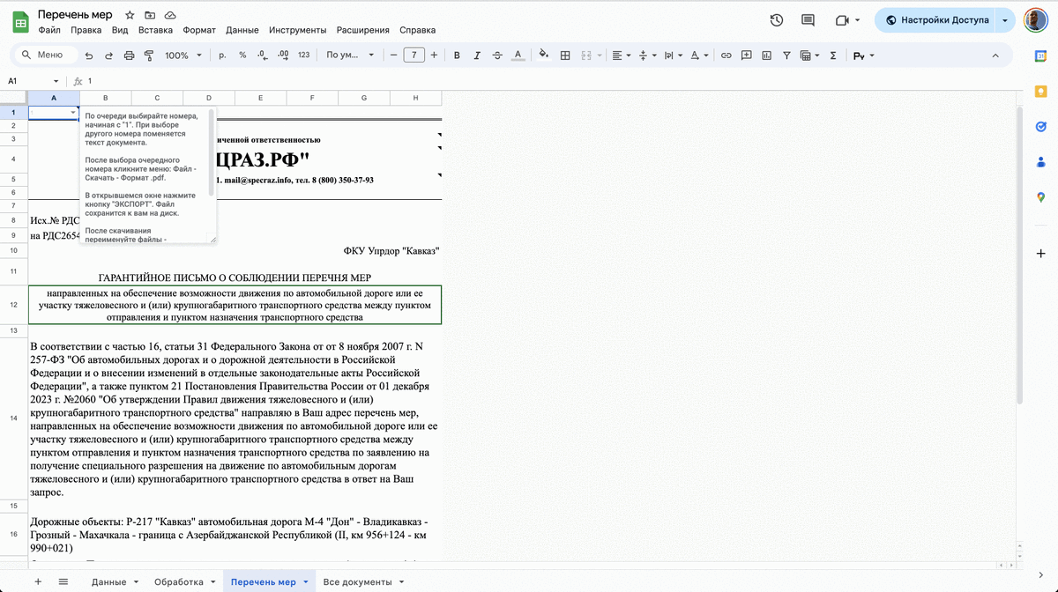Hide the menus collapse arrow
Viewport: 1058px width, 592px height.
pos(995,55)
